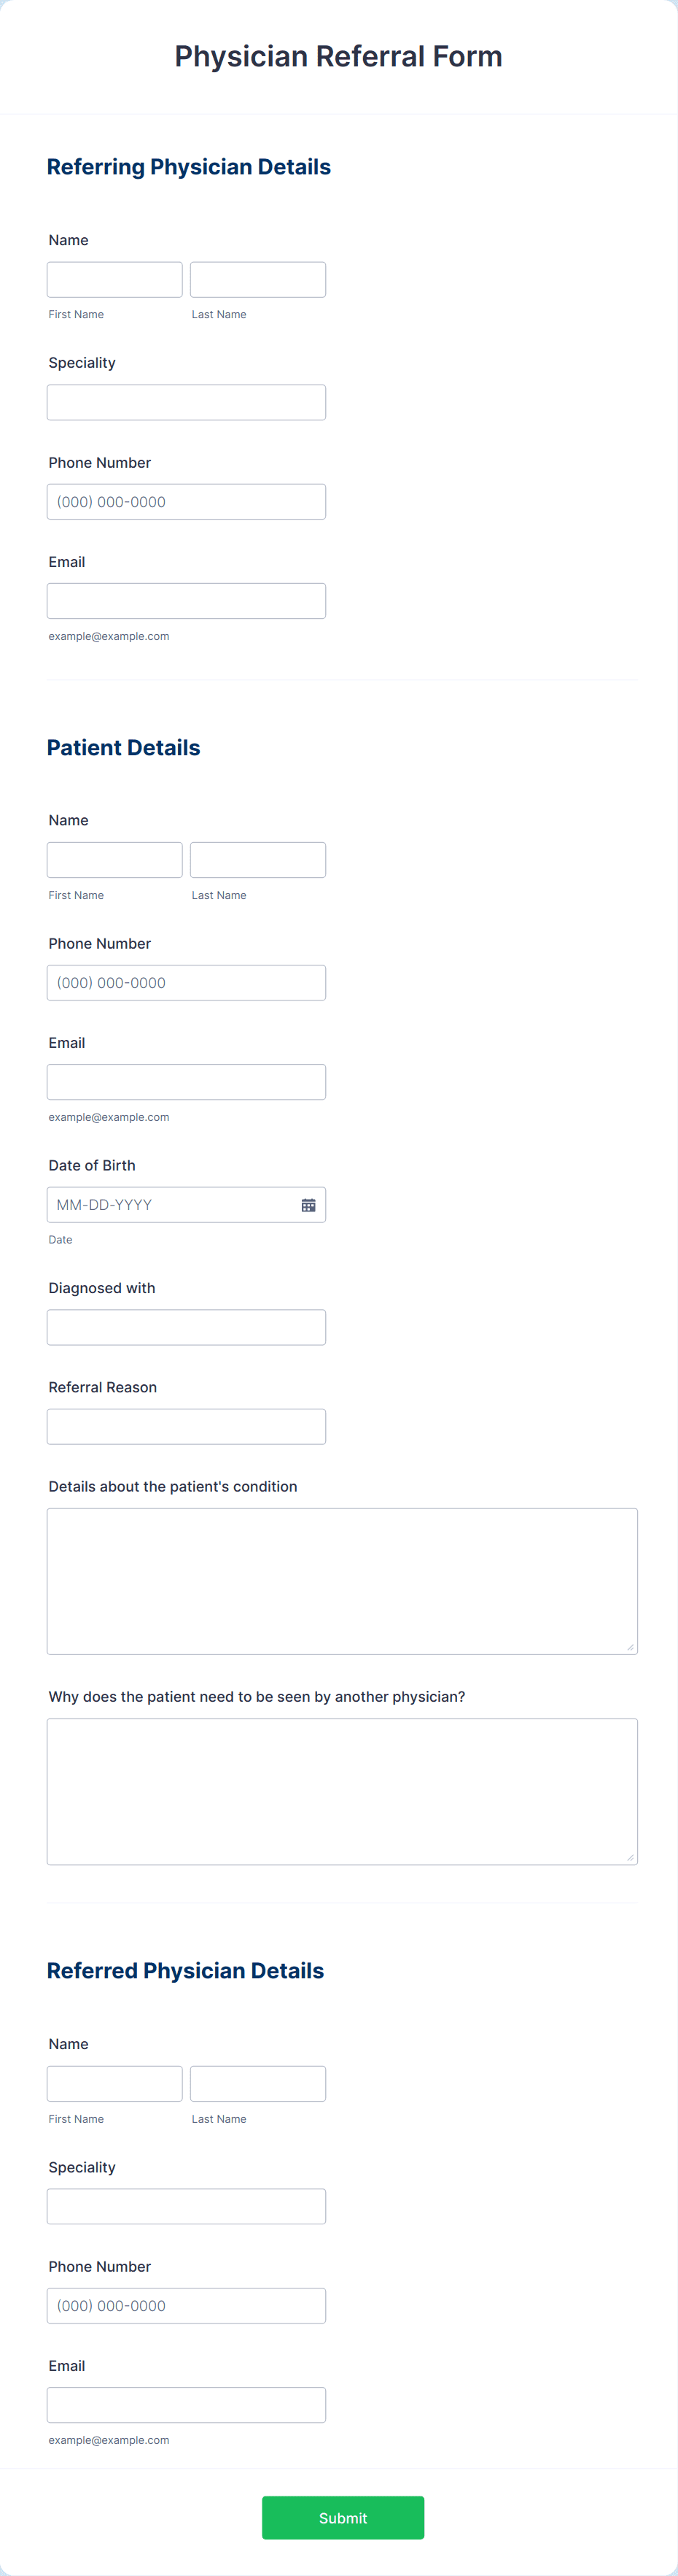Open the Date of Birth calendar picker
This screenshot has width=678, height=2576.
pos(308,1204)
